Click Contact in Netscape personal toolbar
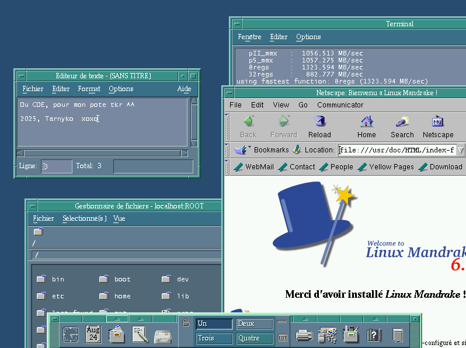Image resolution: width=466 pixels, height=348 pixels. tap(297, 167)
